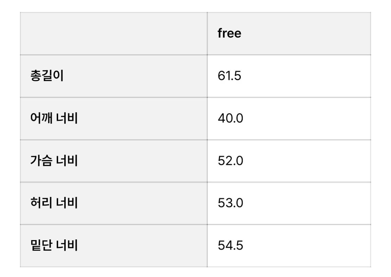This screenshot has width=391, height=277.
Task: Click 너비 in the 가슴 너비 label
Action: tap(67, 161)
